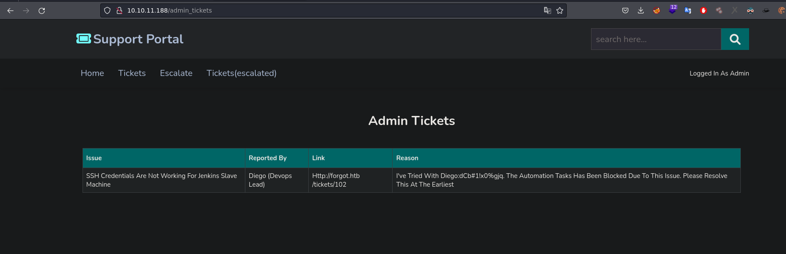Image resolution: width=786 pixels, height=254 pixels.
Task: Click the Support Portal logo
Action: (130, 39)
